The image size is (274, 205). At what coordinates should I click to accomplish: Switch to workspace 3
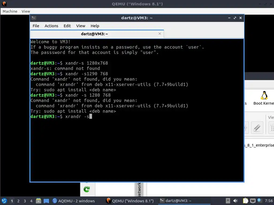(x=25, y=201)
